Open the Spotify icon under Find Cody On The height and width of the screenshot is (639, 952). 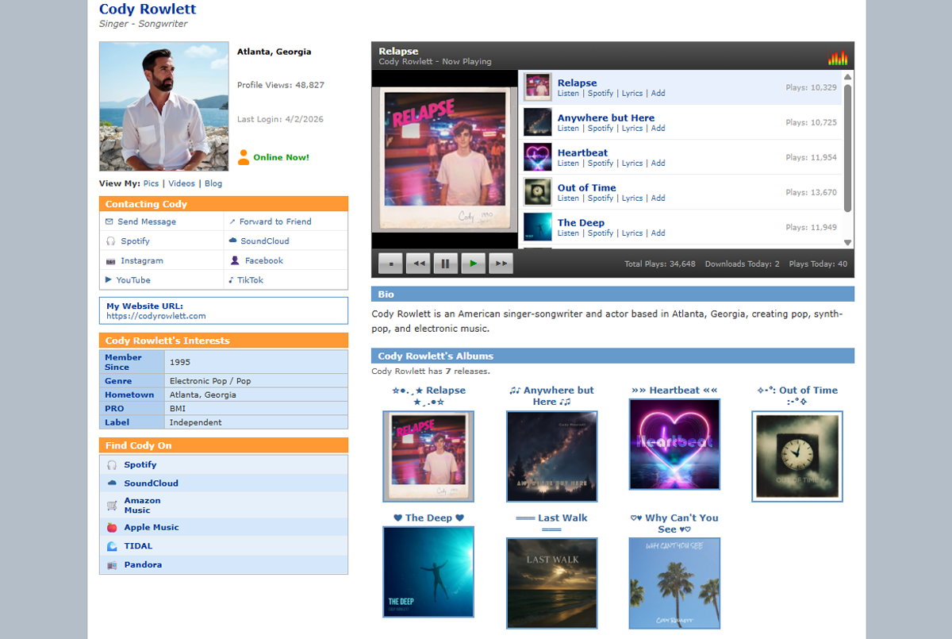point(112,465)
